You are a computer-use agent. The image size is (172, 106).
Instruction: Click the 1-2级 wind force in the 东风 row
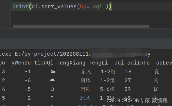(x=108, y=72)
